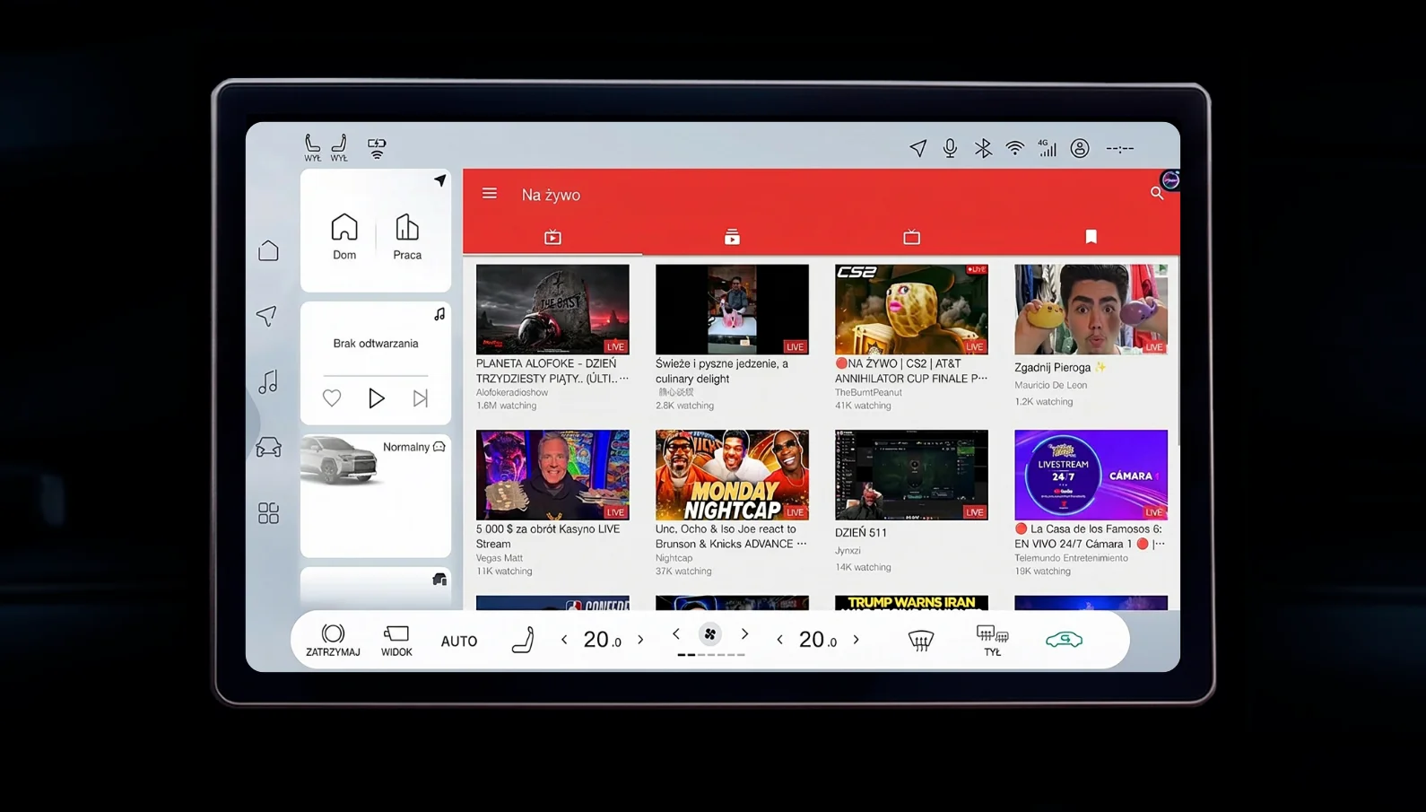This screenshot has height=812, width=1426.
Task: Open the Monday Nightcap stream thumbnail
Action: click(732, 475)
